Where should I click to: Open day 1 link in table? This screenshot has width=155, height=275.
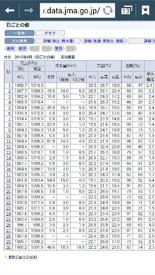click(x=9, y=86)
